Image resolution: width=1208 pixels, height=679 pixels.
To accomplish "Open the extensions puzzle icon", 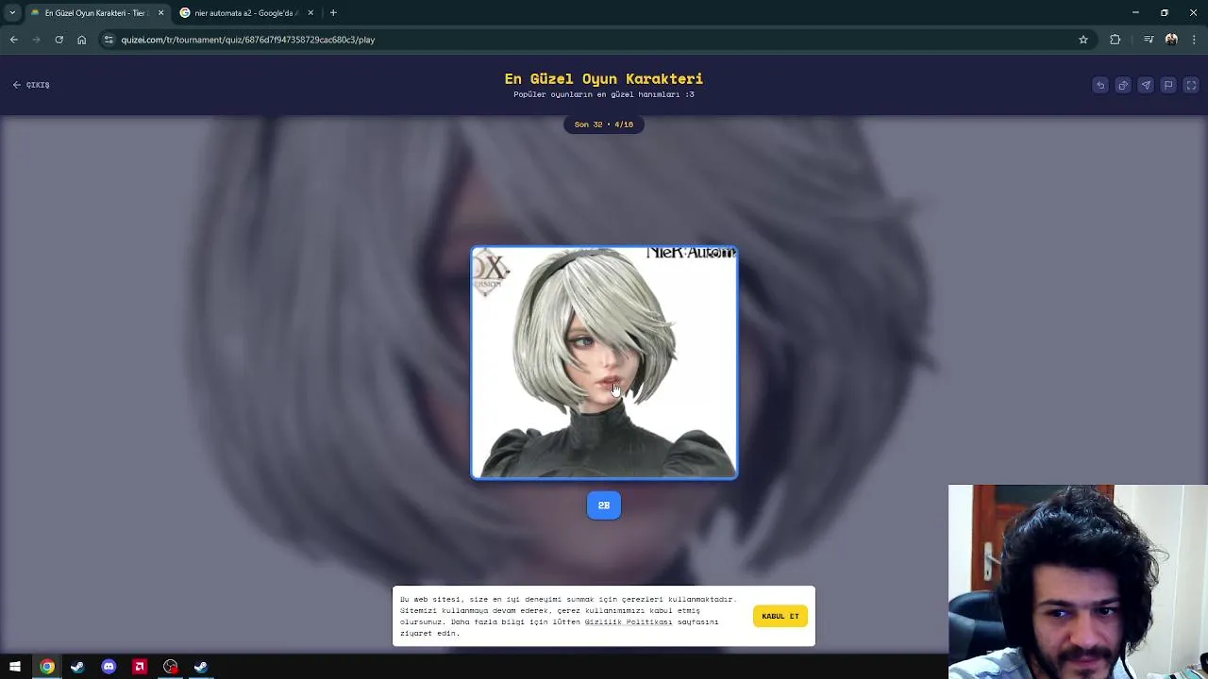I will (x=1116, y=40).
